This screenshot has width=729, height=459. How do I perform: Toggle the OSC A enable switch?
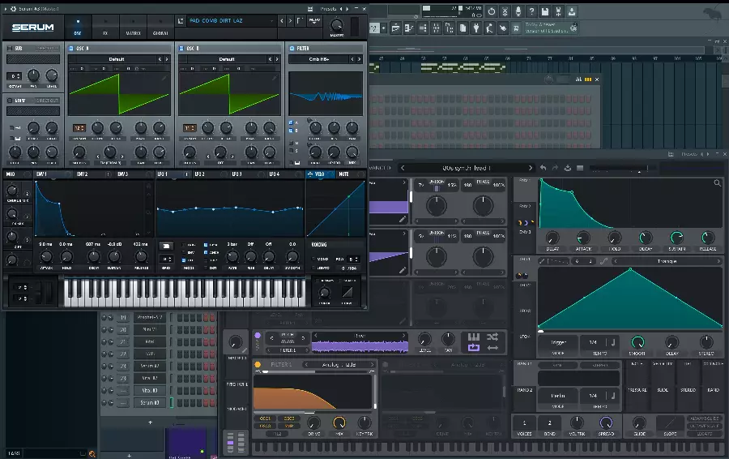(71, 49)
